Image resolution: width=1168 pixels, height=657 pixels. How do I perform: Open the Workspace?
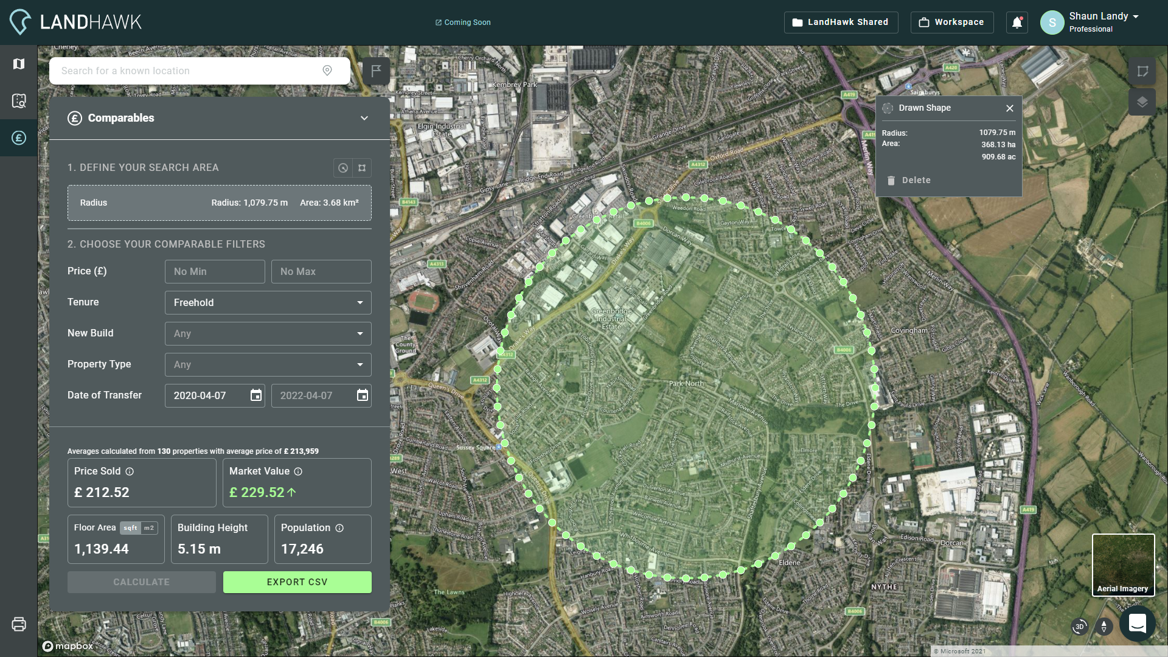coord(952,23)
